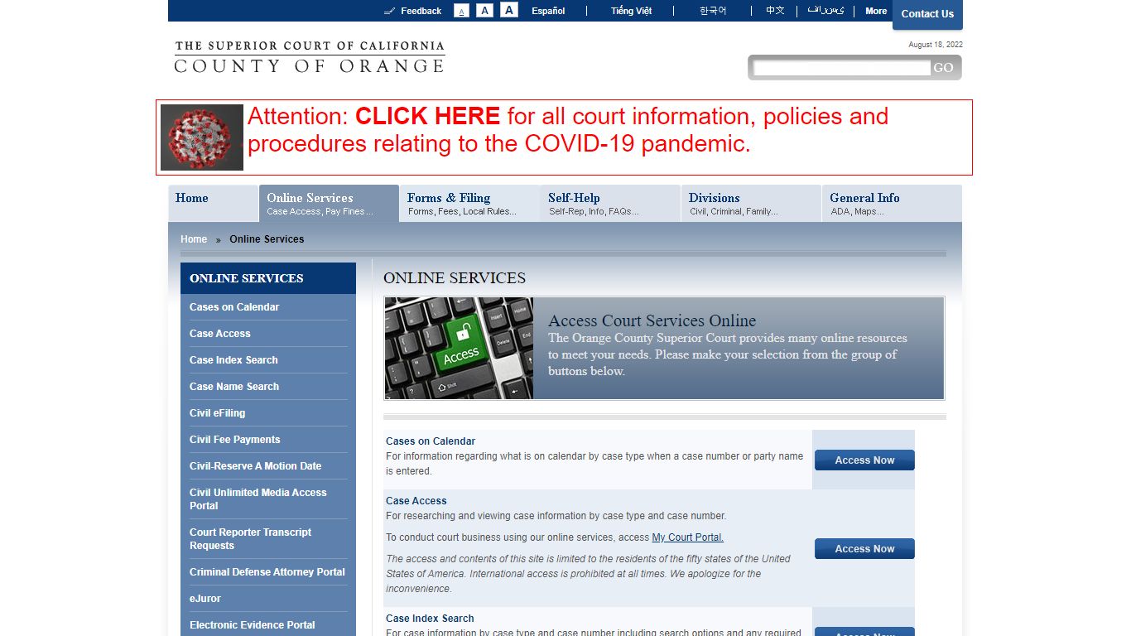This screenshot has height=636, width=1131.
Task: Open the Home navigation tab
Action: 213,203
